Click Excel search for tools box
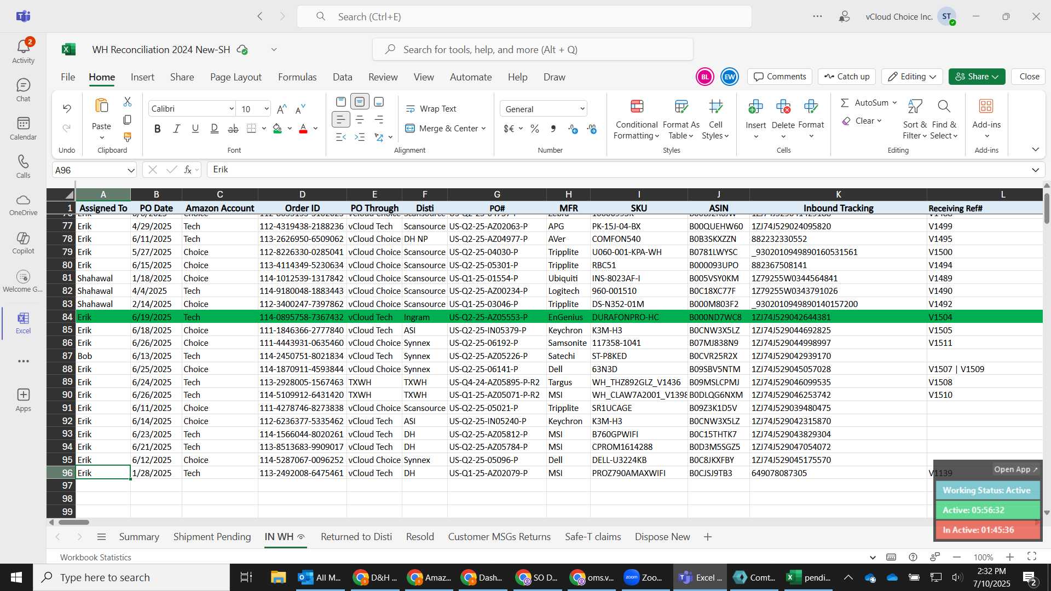 point(533,50)
